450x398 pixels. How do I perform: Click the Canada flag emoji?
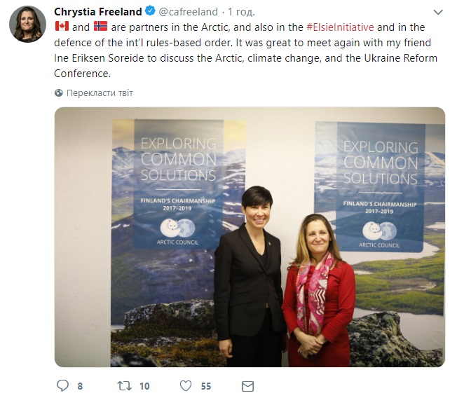[x=62, y=27]
